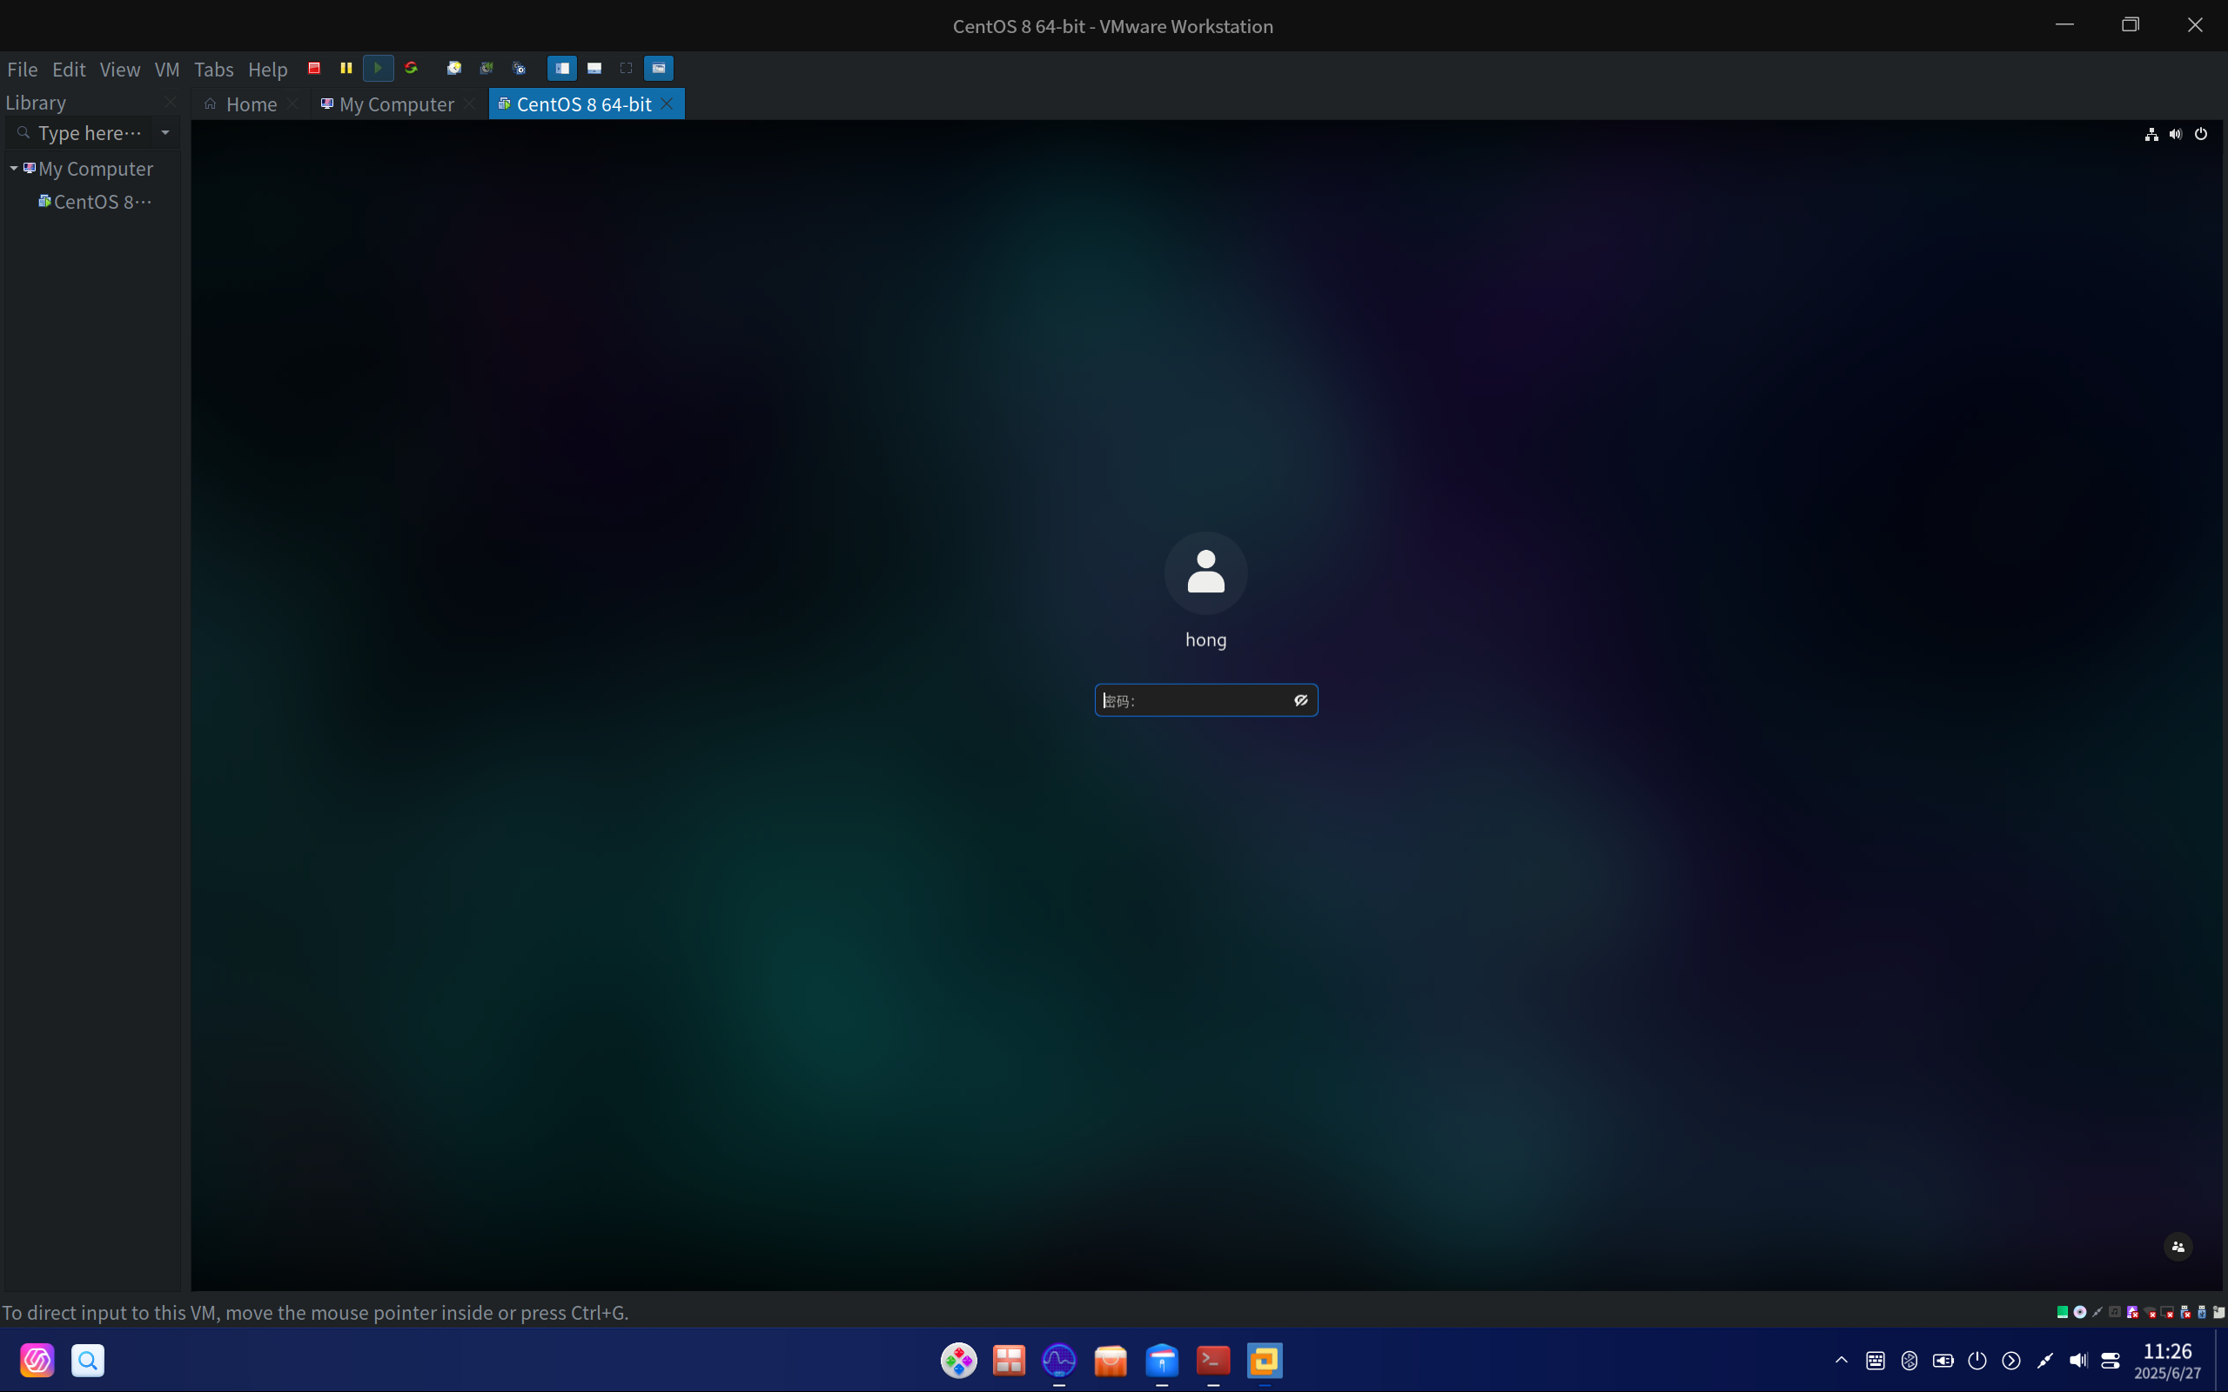The width and height of the screenshot is (2228, 1392).
Task: Suspend the VM with the yellow pause icon
Action: [x=346, y=68]
